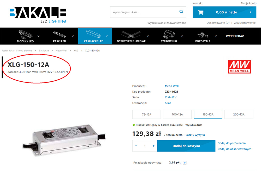Open the Sterowniki category
Screen dimensions: 261x174
point(169,36)
